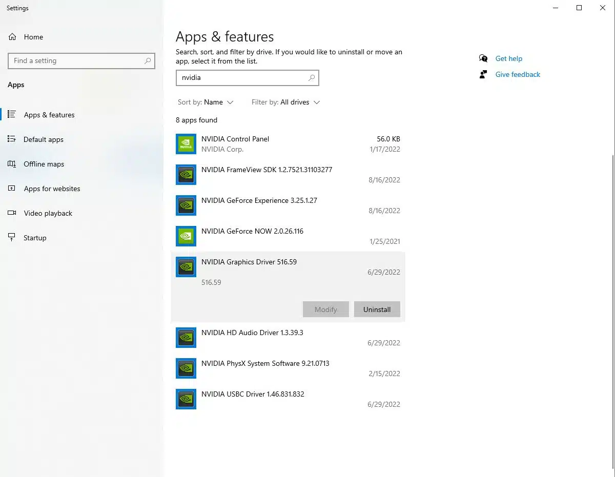Uninstall NVIDIA Graphics Driver 516.59
This screenshot has width=615, height=477.
(x=377, y=309)
